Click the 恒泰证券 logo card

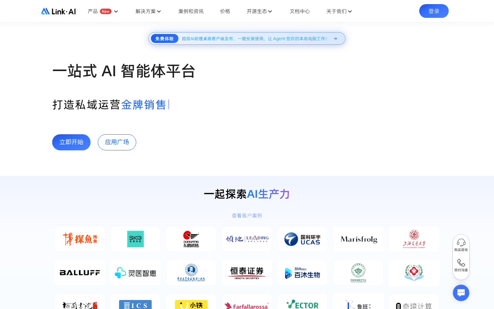247,273
